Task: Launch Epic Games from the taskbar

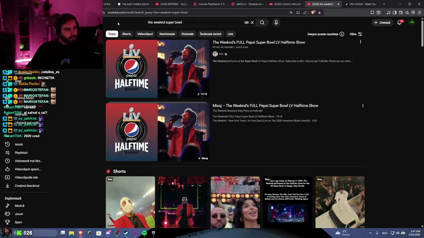Action: [x=153, y=233]
